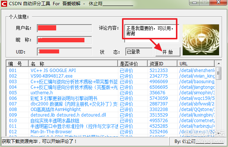The height and width of the screenshot is (147, 228).
Task: Click URL /detail/jiangtong
Action: point(197,87)
